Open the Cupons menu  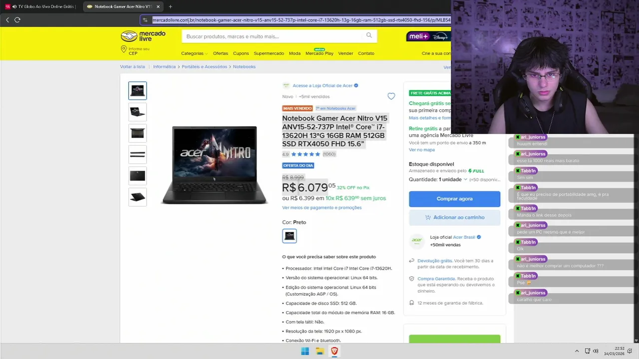tap(241, 53)
